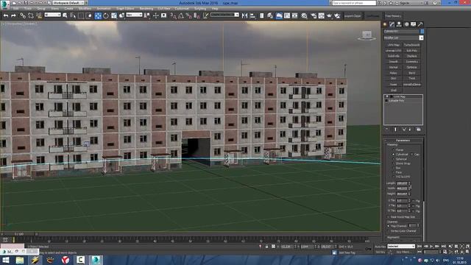Open the Schematic View toolbar icon
Screen dimensions: 471x265
coord(294,15)
